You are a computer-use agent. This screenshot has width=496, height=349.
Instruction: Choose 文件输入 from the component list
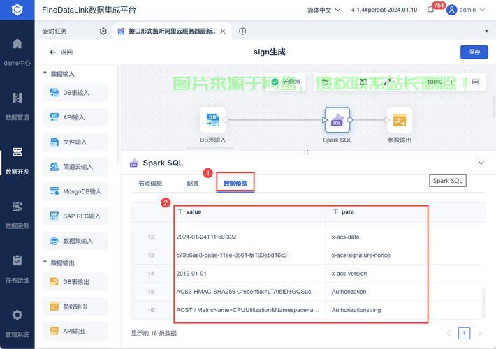coord(75,142)
